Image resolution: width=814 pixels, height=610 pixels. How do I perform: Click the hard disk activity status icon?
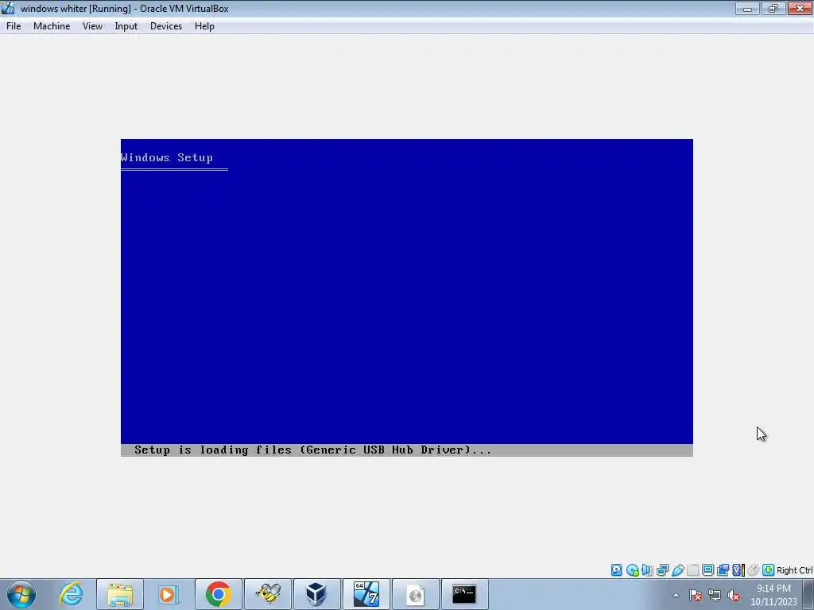616,570
